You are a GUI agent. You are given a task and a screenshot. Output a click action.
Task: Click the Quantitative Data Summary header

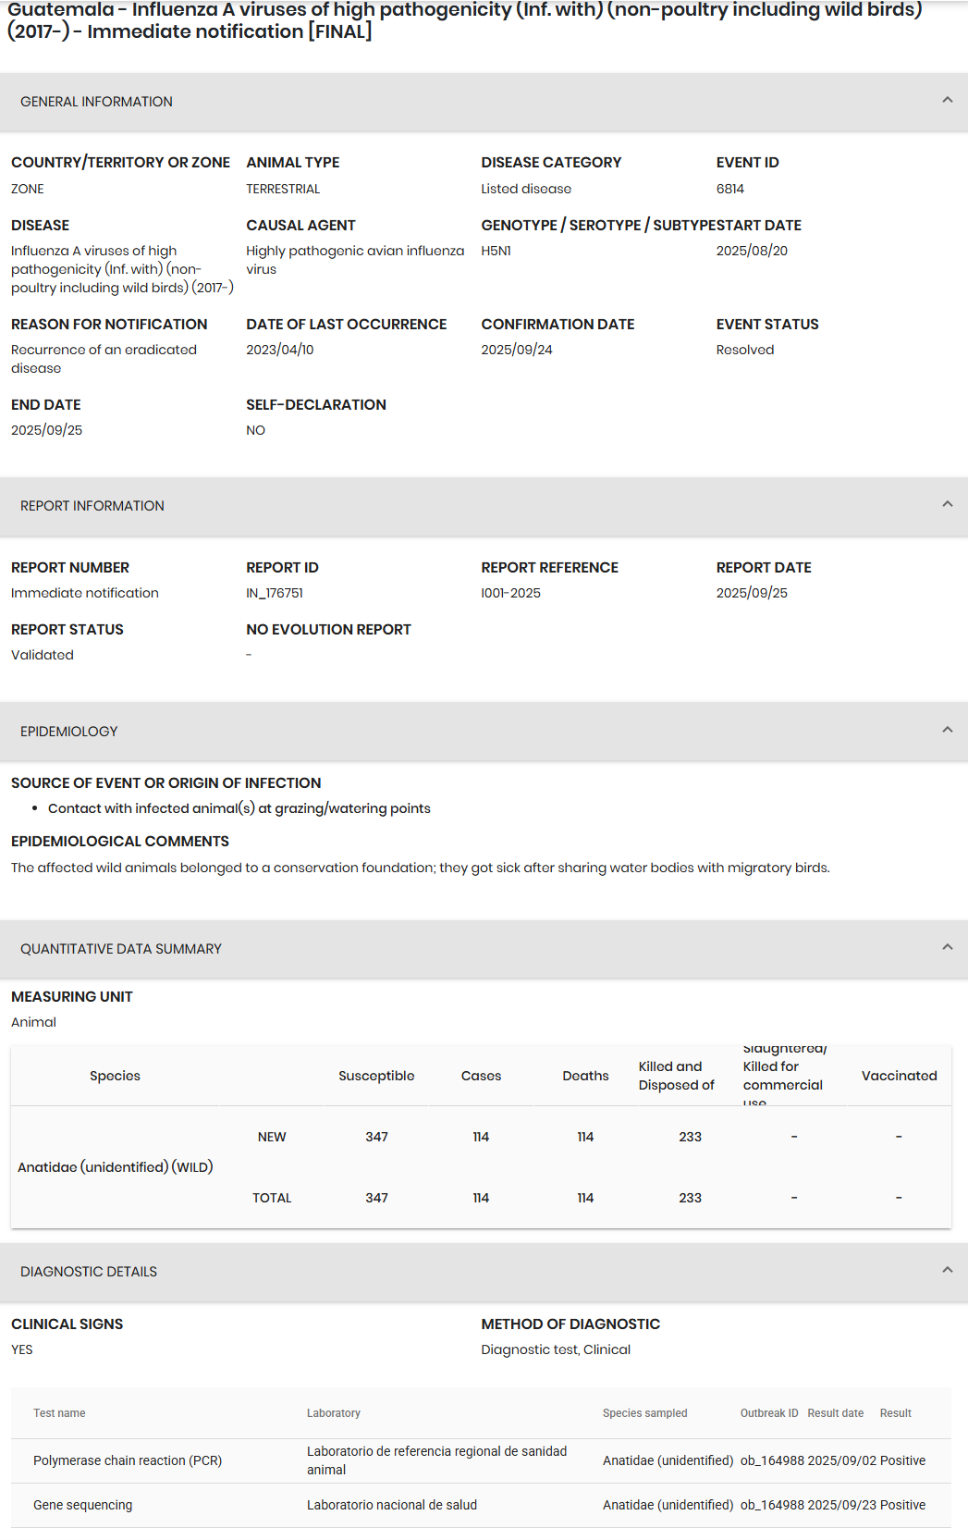coord(121,949)
